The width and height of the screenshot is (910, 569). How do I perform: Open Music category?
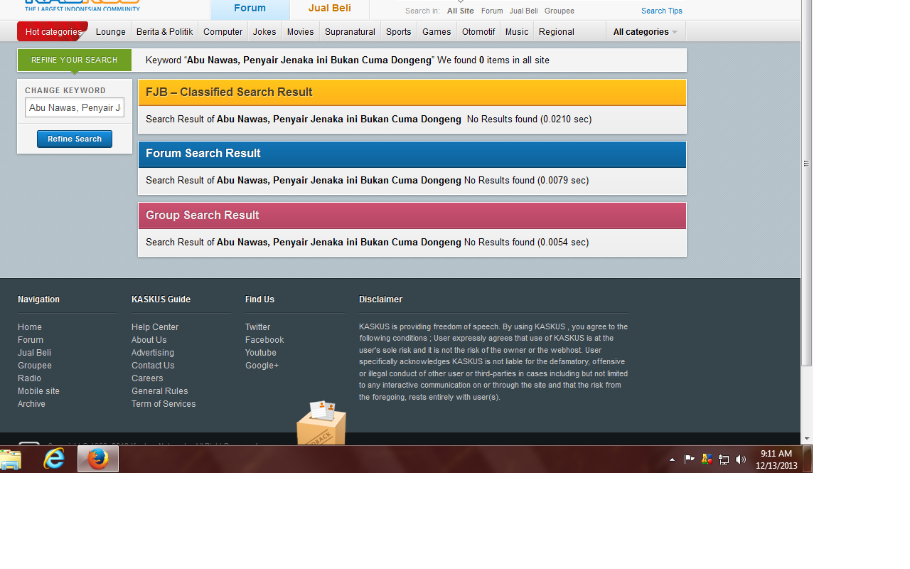point(517,31)
